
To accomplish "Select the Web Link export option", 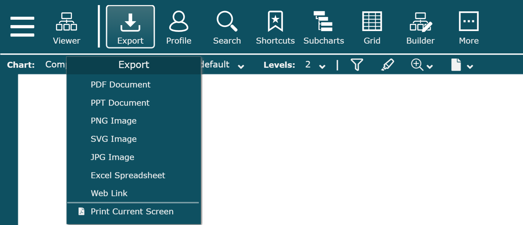I will pyautogui.click(x=109, y=193).
